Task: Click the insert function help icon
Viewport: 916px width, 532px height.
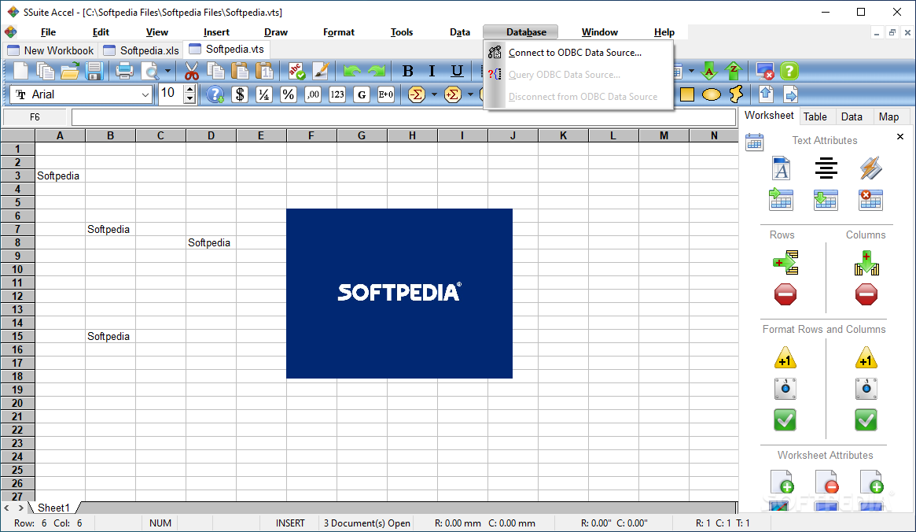Action: [x=215, y=94]
